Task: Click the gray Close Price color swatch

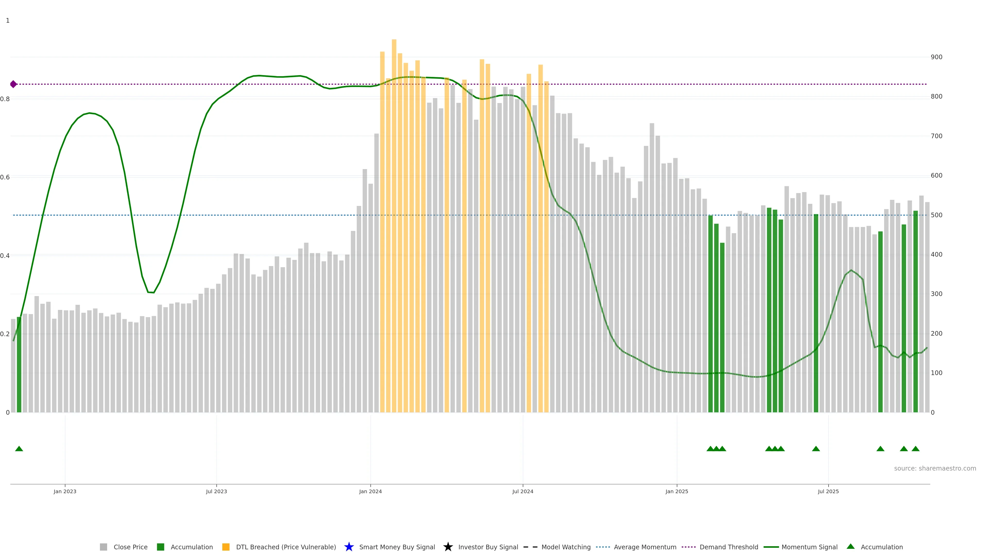Action: (x=103, y=547)
